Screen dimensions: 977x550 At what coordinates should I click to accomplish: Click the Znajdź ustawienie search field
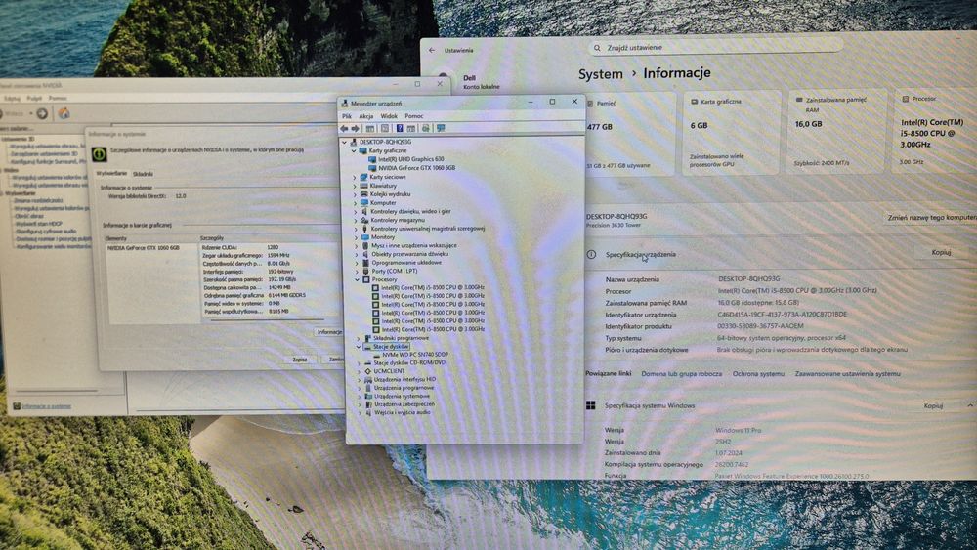click(x=715, y=47)
